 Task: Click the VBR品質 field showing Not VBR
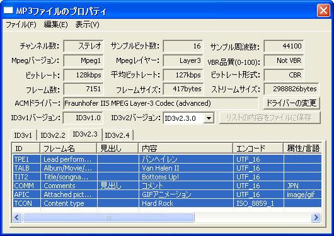(x=284, y=60)
